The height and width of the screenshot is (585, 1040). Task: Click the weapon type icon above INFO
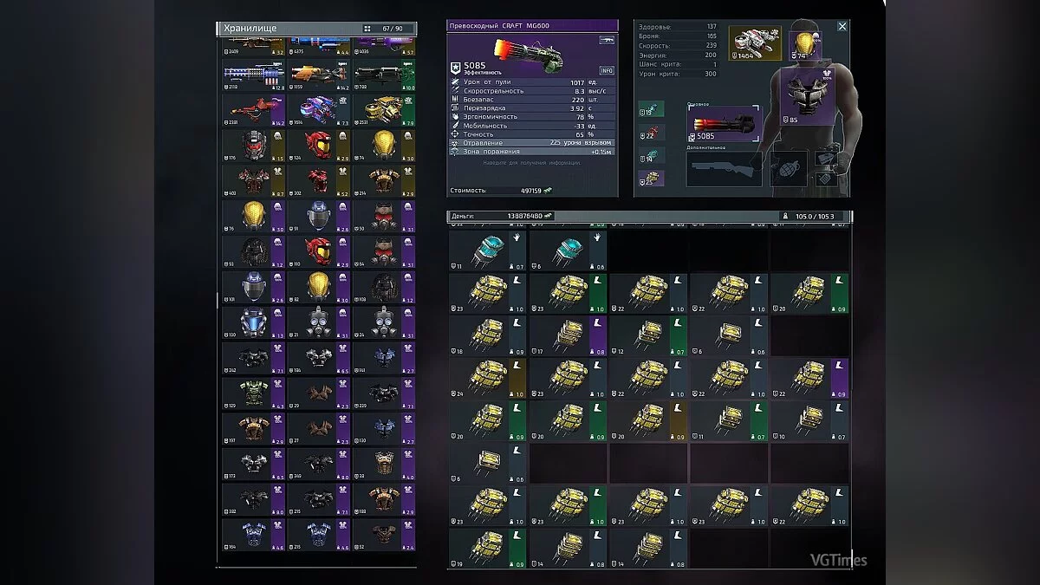click(606, 40)
